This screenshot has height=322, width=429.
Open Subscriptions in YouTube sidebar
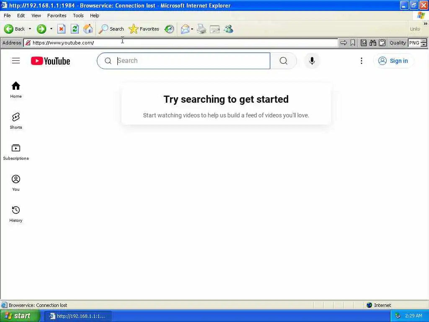coord(16,152)
